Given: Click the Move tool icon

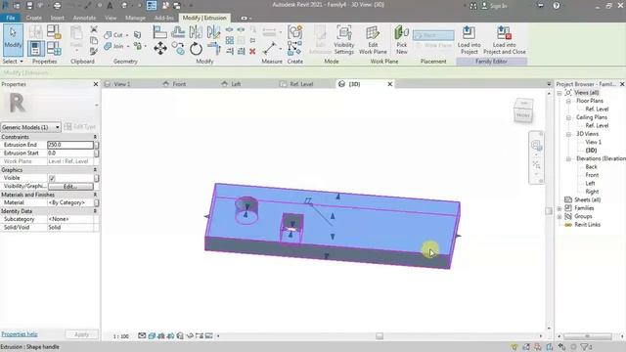Looking at the screenshot, I should click(x=160, y=49).
